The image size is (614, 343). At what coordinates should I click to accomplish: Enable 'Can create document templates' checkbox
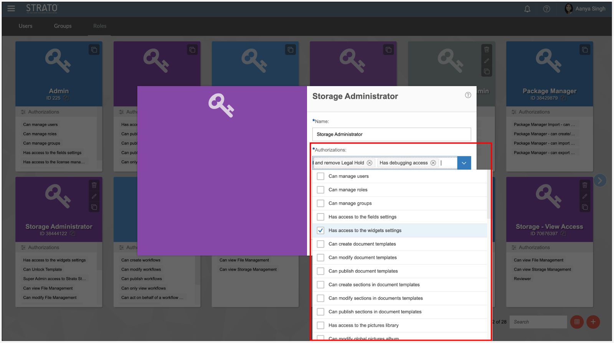(x=320, y=244)
